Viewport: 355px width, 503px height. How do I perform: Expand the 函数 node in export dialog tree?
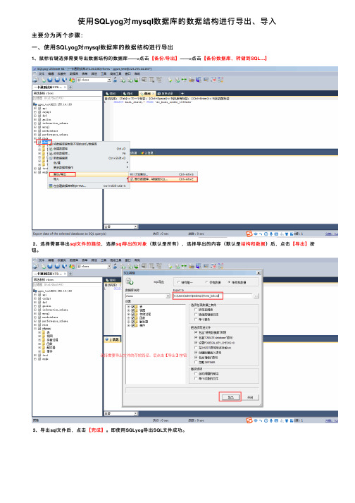(x=128, y=318)
